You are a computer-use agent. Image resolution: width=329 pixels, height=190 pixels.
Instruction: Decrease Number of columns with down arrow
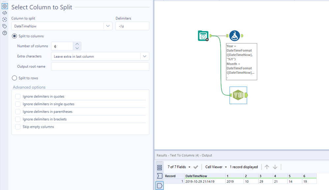point(77,48)
